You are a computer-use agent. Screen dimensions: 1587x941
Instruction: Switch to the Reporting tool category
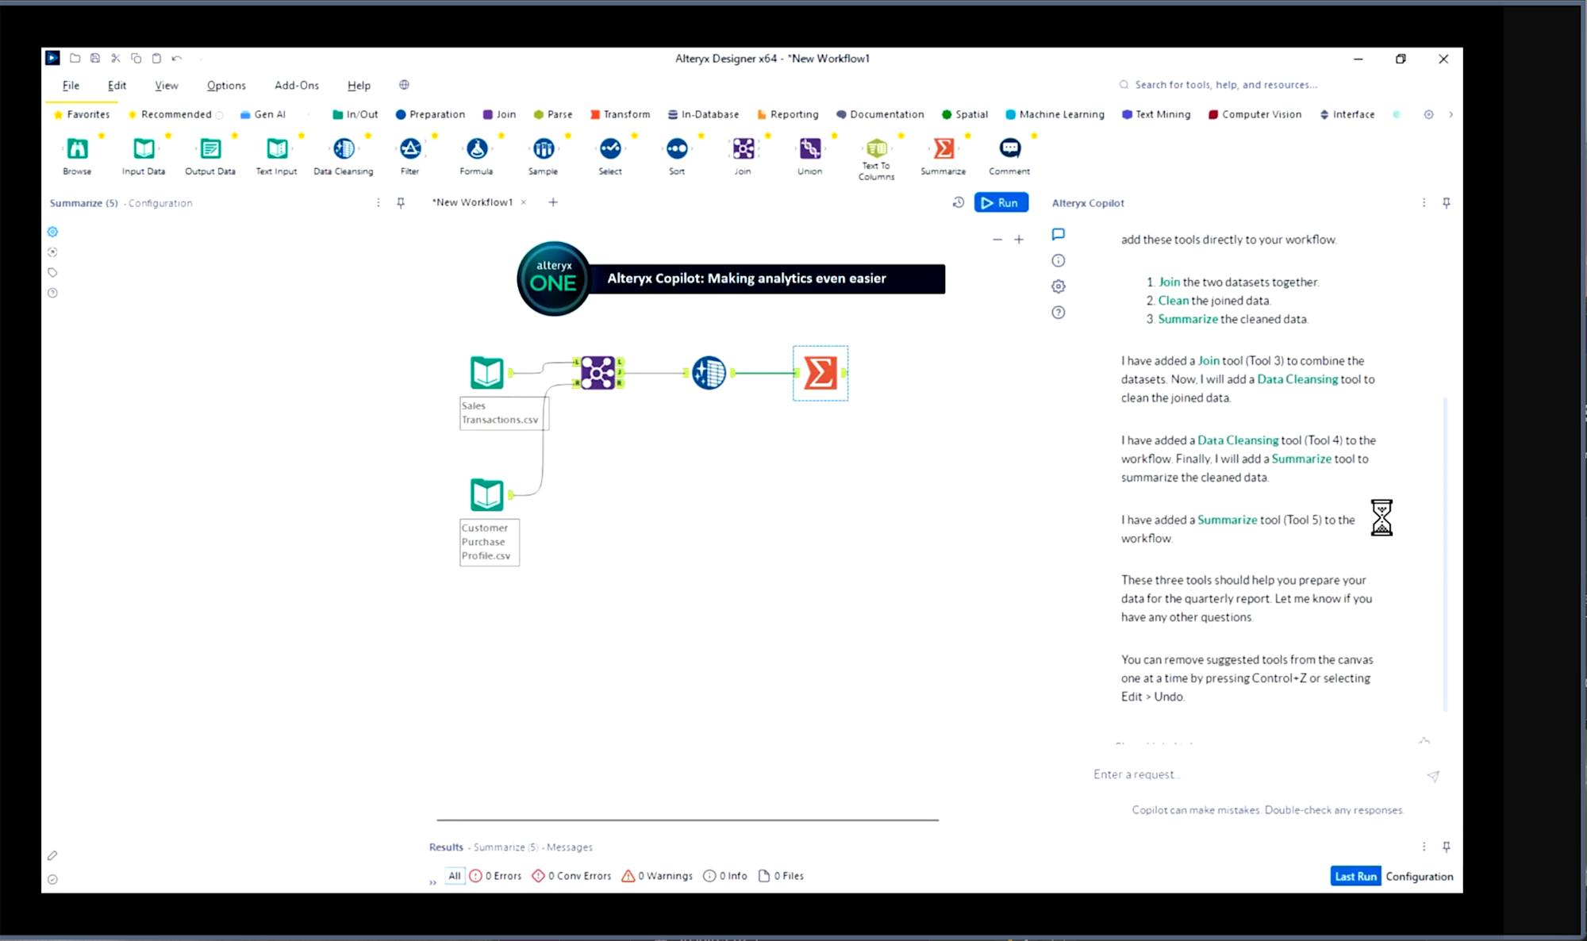(x=787, y=114)
